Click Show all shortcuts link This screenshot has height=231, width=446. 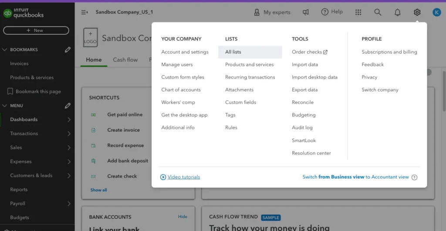pos(99,190)
